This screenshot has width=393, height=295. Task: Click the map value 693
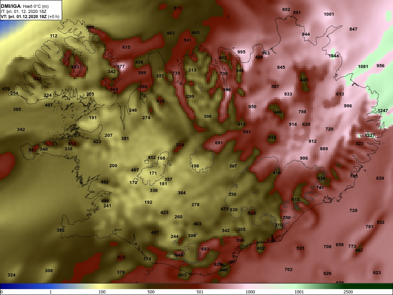[205, 249]
